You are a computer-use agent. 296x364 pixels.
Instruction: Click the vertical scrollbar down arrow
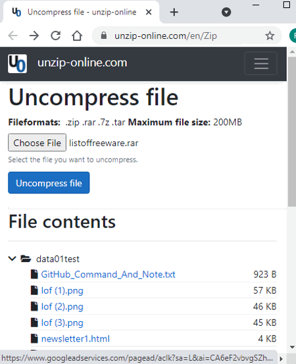click(292, 348)
